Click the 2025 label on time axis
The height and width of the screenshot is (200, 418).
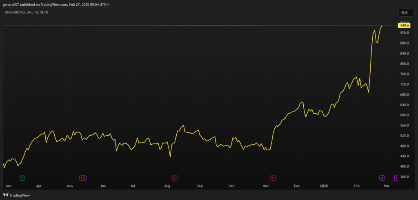click(324, 186)
